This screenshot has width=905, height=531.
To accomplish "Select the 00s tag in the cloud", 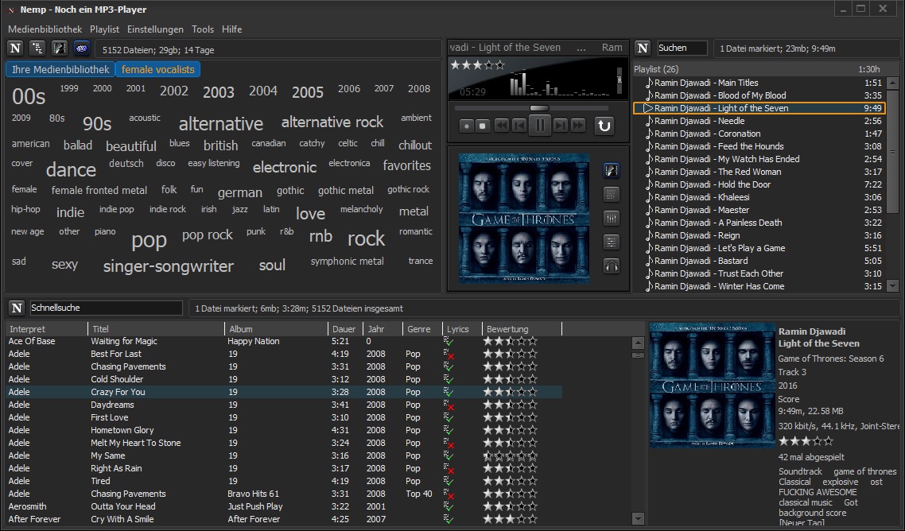I will 29,96.
